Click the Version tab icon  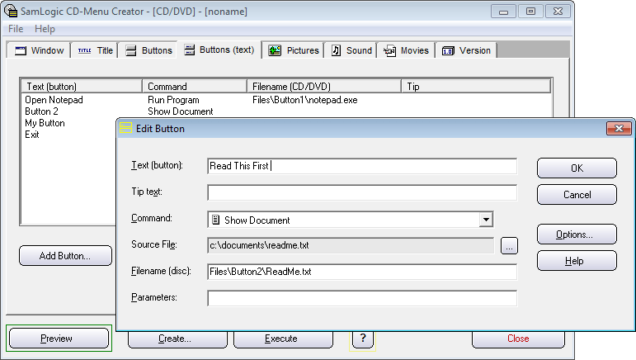(x=448, y=50)
